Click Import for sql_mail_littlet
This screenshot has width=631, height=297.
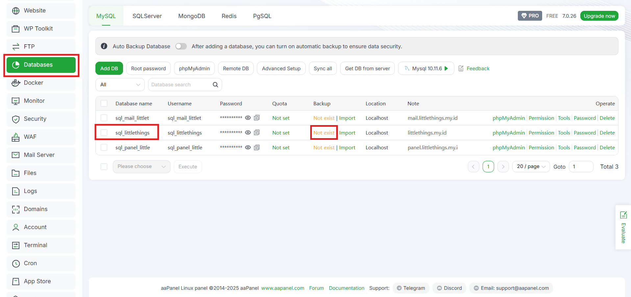point(347,118)
